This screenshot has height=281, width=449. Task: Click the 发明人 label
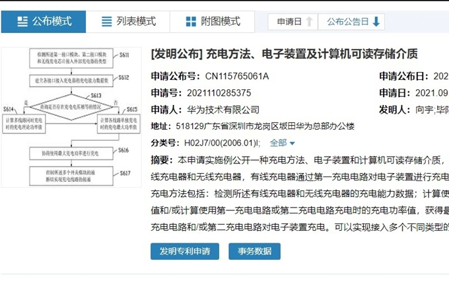pos(395,110)
